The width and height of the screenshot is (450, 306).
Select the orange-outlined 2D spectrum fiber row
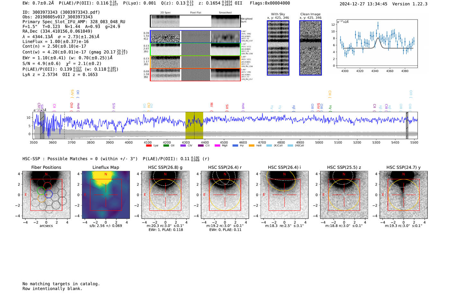coord(195,62)
